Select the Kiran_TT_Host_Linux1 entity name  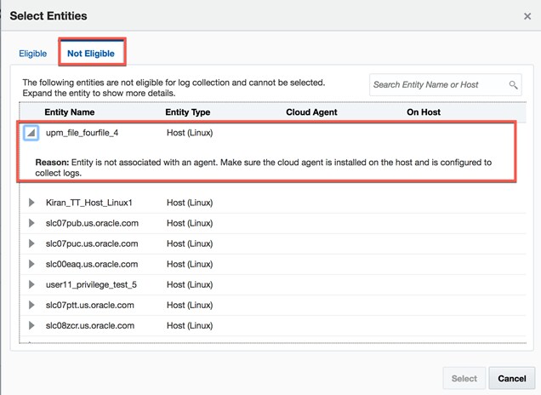click(x=89, y=203)
